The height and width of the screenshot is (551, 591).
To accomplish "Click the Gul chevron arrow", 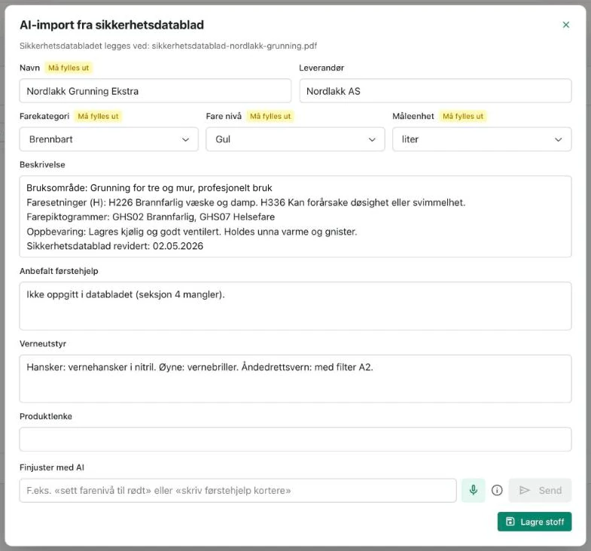I will (372, 139).
